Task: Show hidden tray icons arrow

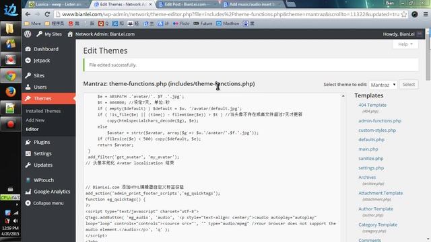Action: tap(17, 204)
